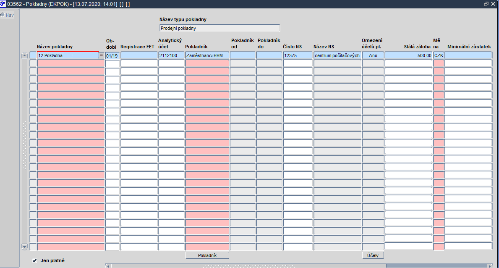
Task: Open the lookup ellipsis next to 12 Pokladna
Action: (x=102, y=55)
